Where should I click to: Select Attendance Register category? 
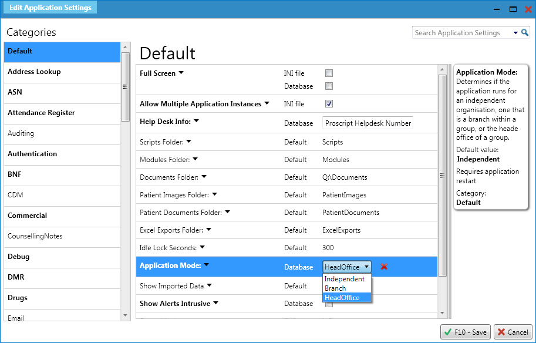tap(62, 114)
